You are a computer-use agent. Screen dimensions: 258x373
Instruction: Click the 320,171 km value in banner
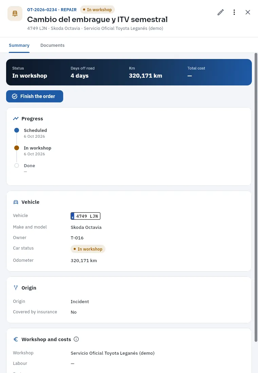point(146,76)
